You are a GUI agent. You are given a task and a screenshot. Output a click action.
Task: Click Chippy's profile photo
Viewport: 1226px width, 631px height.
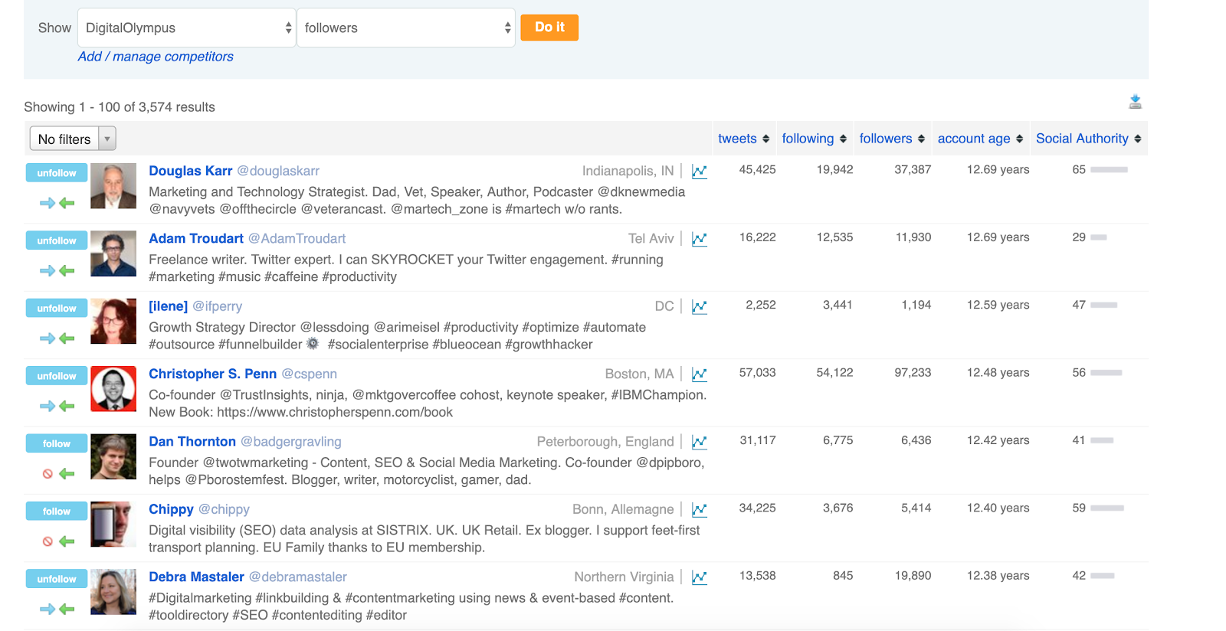(113, 525)
